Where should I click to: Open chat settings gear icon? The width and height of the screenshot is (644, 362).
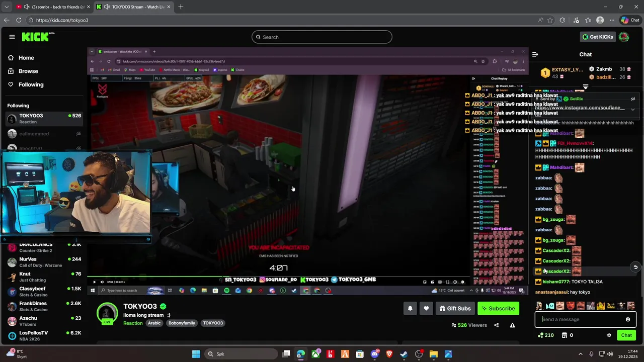point(609,335)
